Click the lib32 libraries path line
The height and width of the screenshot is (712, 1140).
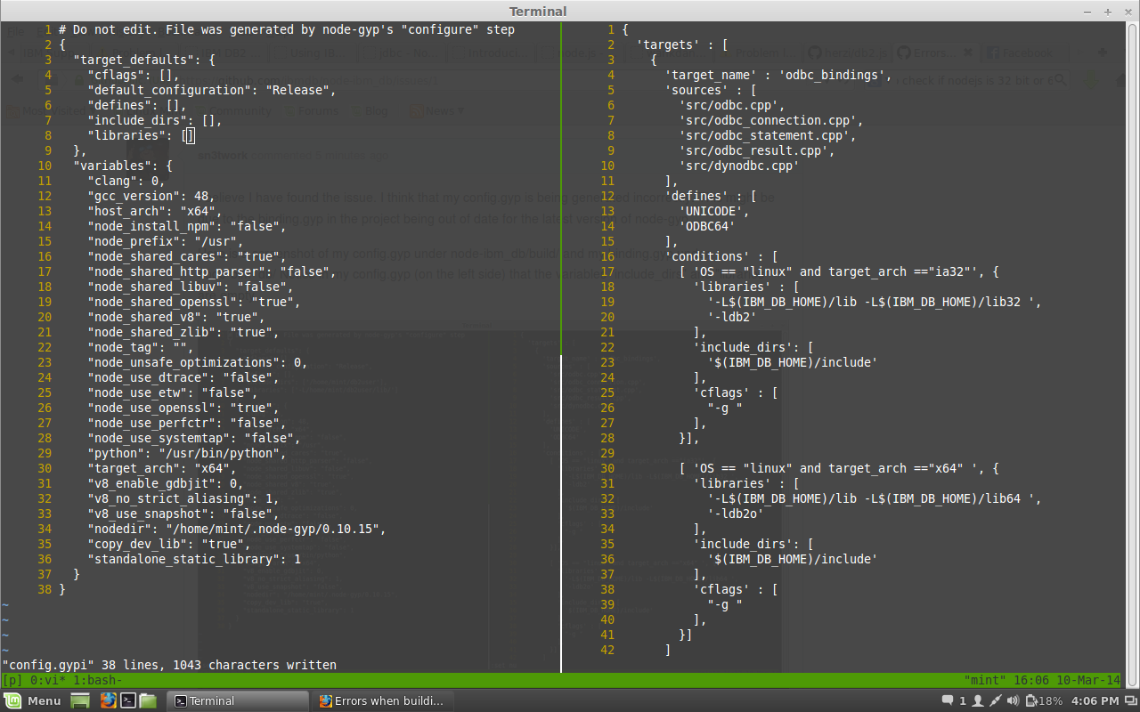pos(875,302)
